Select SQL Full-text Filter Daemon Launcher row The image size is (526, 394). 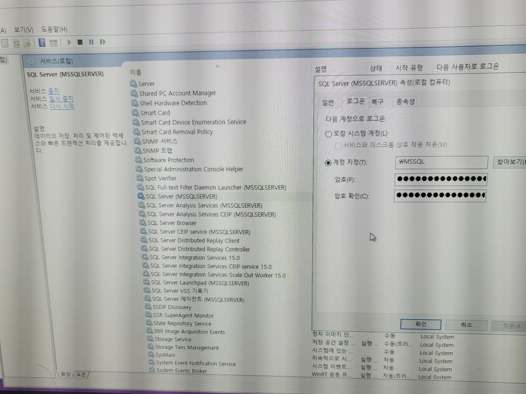pyautogui.click(x=216, y=187)
